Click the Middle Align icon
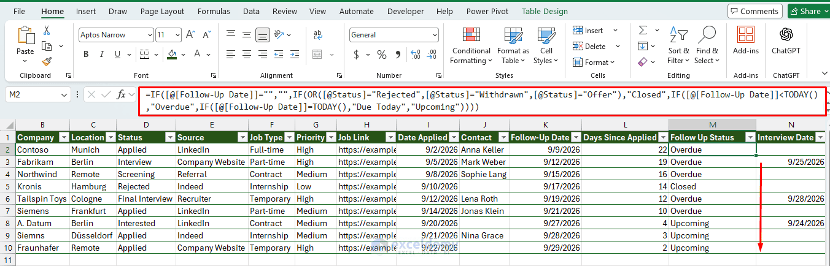This screenshot has height=266, width=830. 246,35
